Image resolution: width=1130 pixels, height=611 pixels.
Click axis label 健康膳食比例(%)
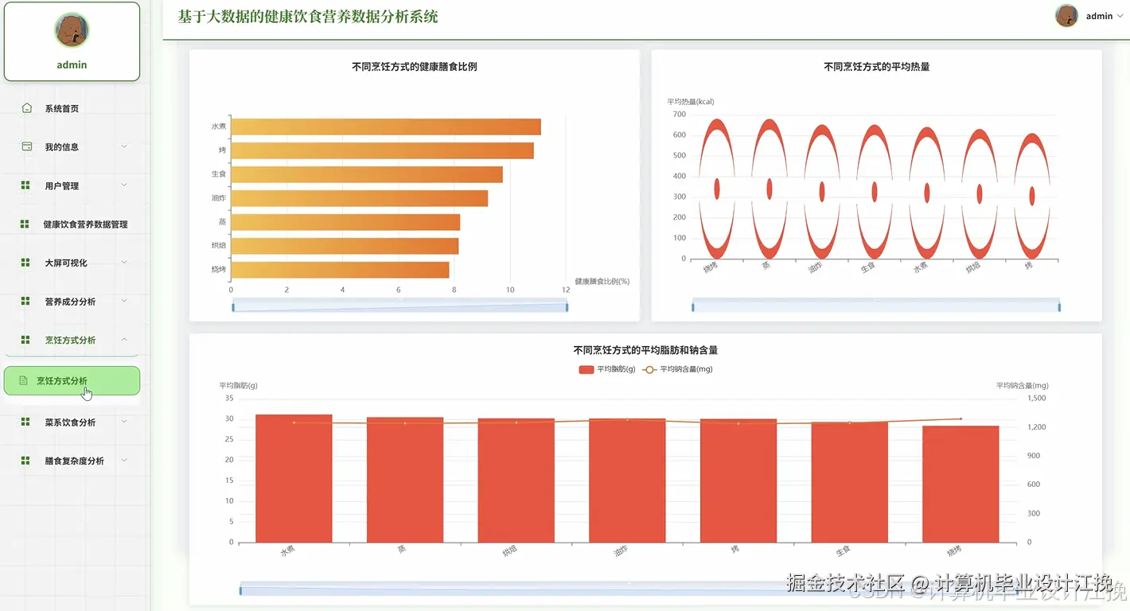(602, 281)
